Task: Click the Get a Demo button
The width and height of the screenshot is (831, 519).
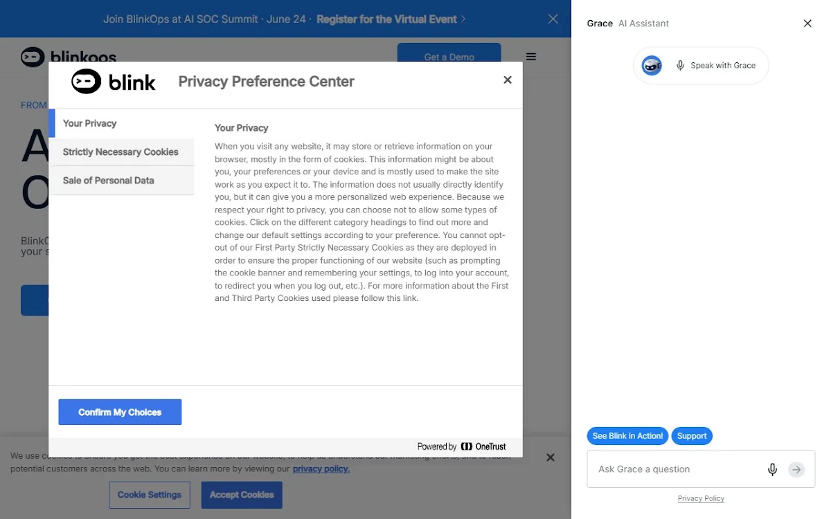Action: coord(449,57)
